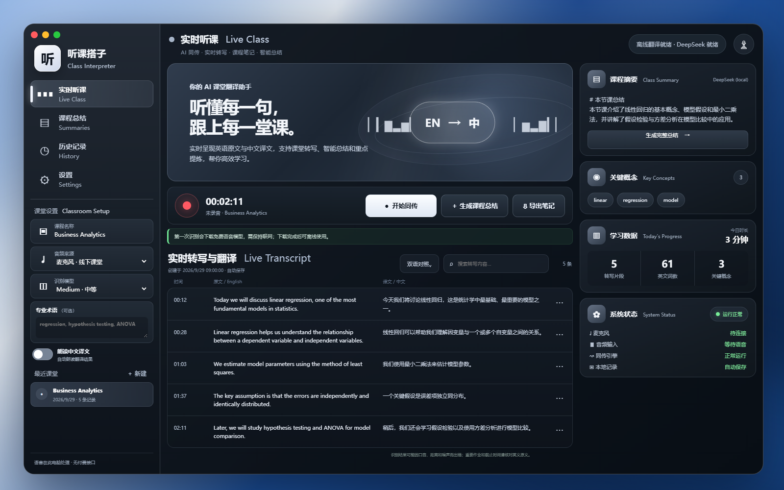The image size is (784, 490).
Task: Click the 课程名称 field icon
Action: tap(43, 231)
